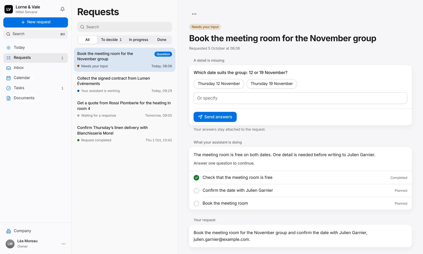Open Today in the sidebar
The image size is (423, 254).
point(36,48)
